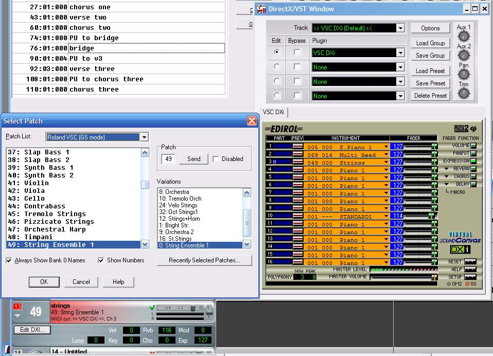The height and width of the screenshot is (356, 493).
Task: Open the Patch List dropdown
Action: pyautogui.click(x=144, y=137)
